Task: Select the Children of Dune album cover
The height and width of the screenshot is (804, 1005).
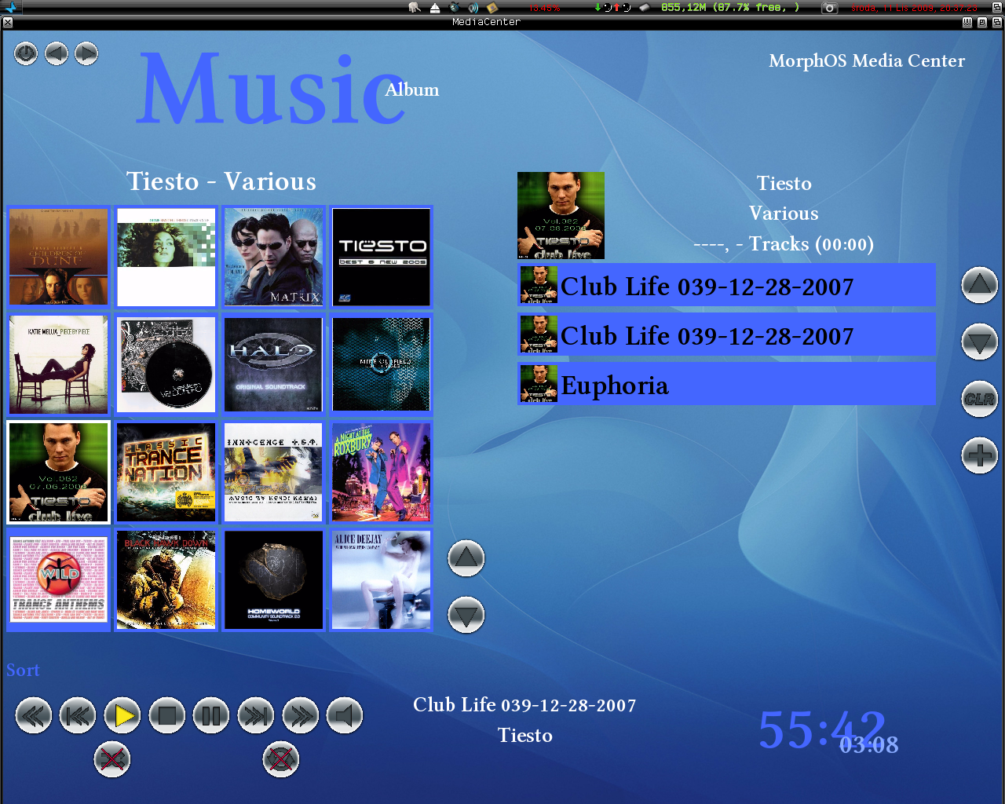Action: [59, 257]
